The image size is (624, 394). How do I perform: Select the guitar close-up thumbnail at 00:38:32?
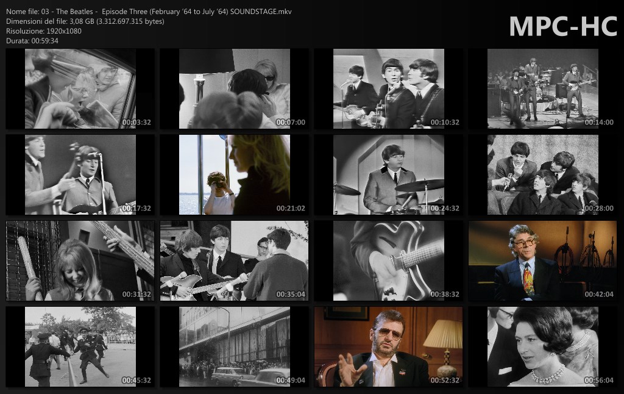coord(388,260)
